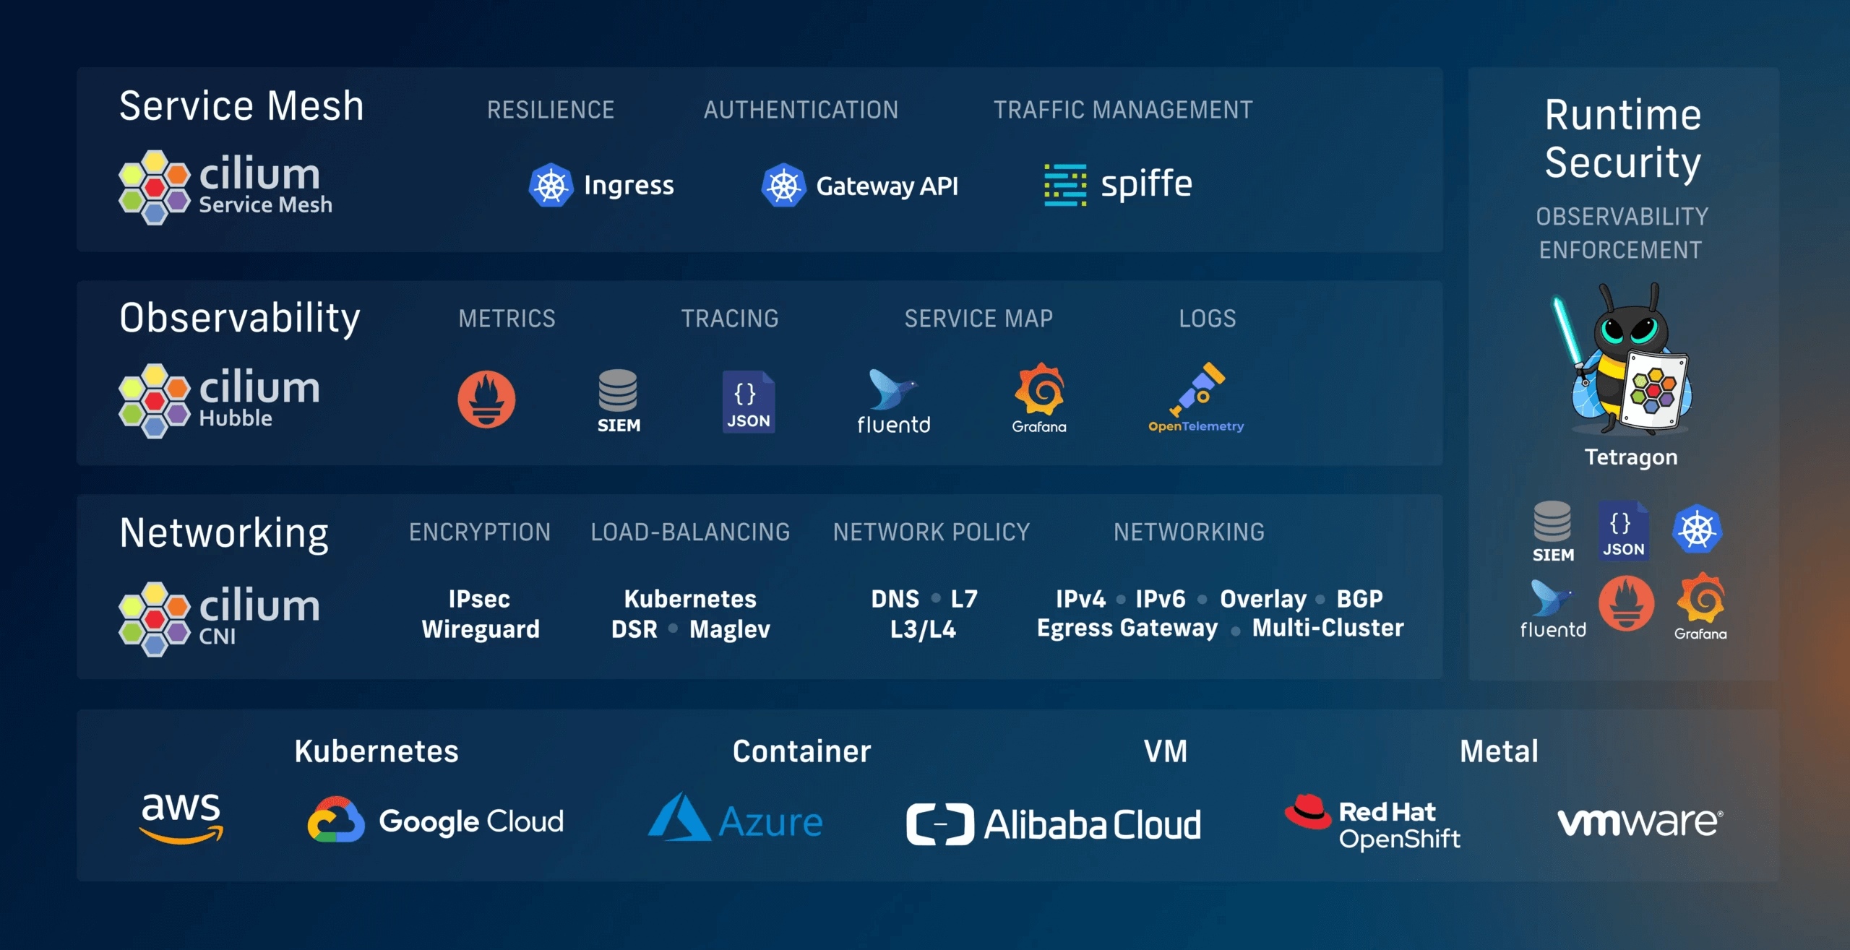Click the Runtime Security heading
The width and height of the screenshot is (1850, 950).
(x=1623, y=139)
